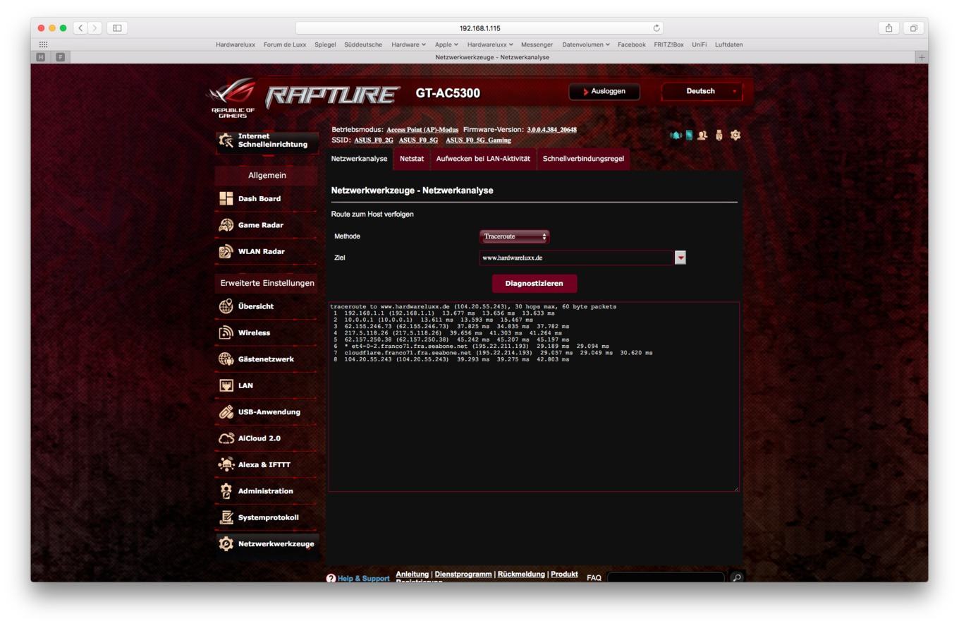Viewport: 959px width, 626px height.
Task: Click the Ausloggen button
Action: coord(604,92)
